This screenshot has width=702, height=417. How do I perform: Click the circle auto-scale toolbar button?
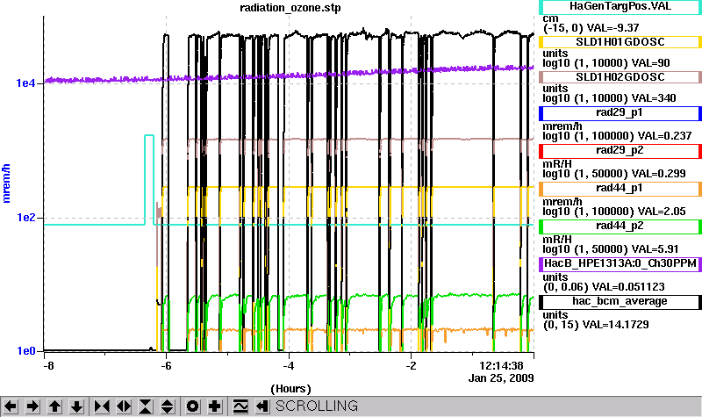click(x=193, y=406)
